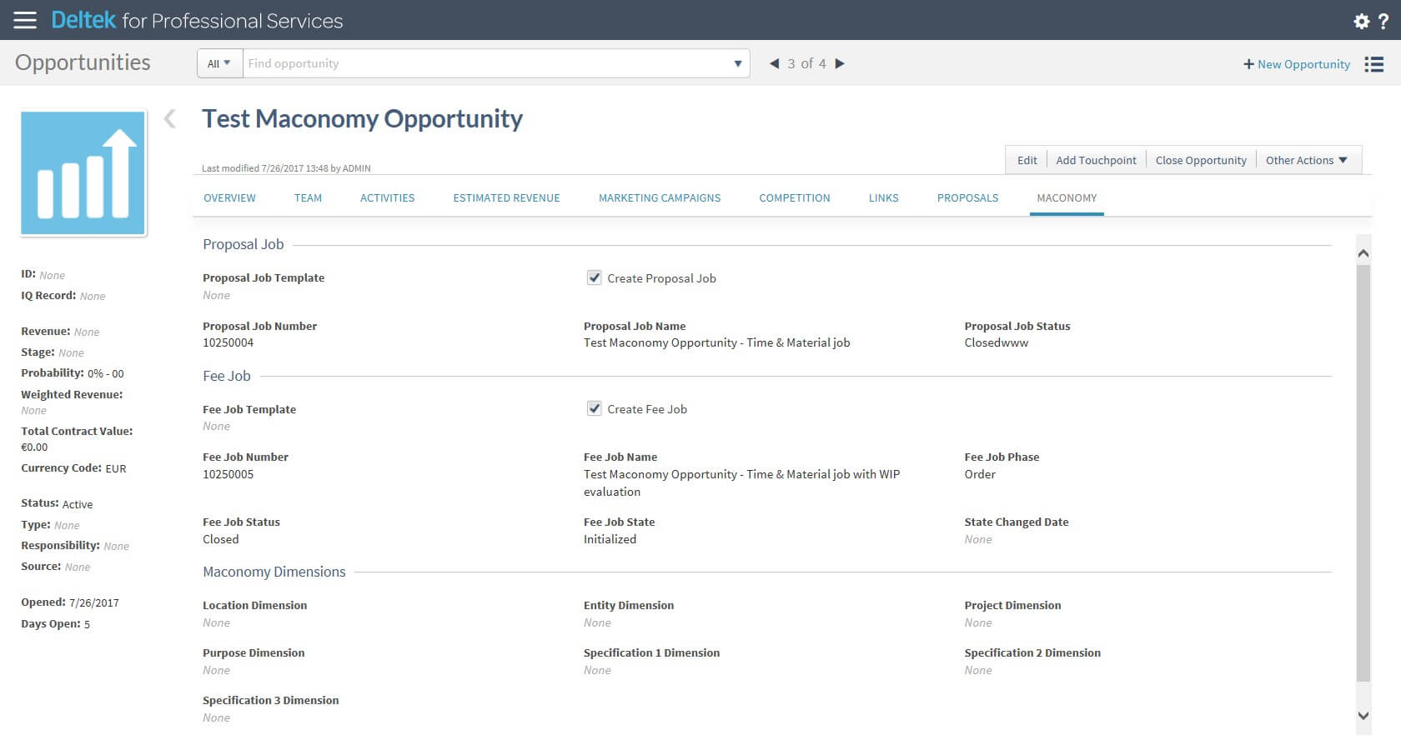The height and width of the screenshot is (750, 1401).
Task: Switch to the list view icon
Action: pos(1374,64)
